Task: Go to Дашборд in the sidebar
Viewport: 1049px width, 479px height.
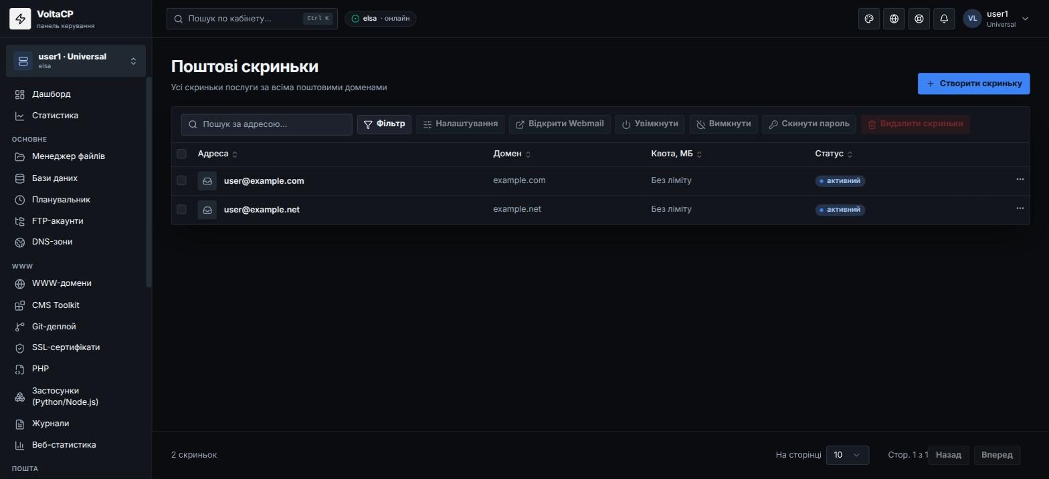Action: pyautogui.click(x=76, y=95)
